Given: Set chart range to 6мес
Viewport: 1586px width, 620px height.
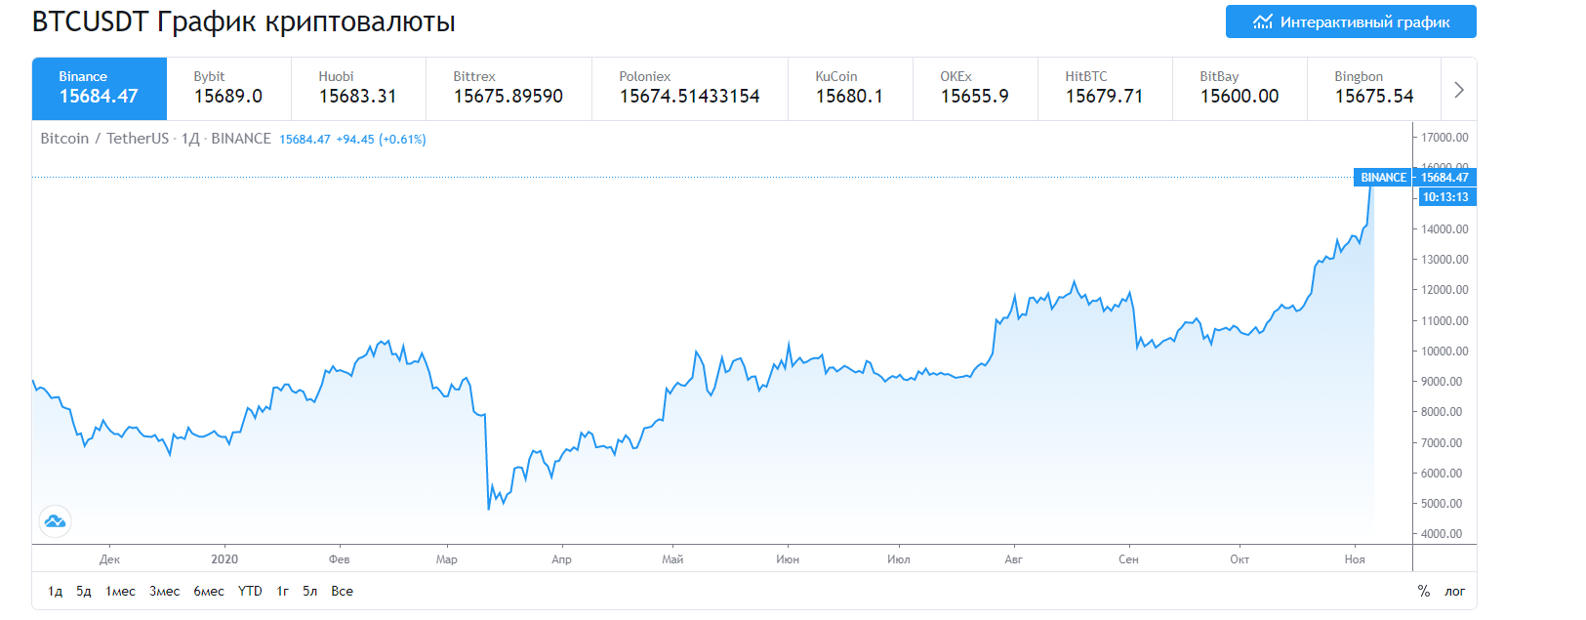Looking at the screenshot, I should [209, 591].
